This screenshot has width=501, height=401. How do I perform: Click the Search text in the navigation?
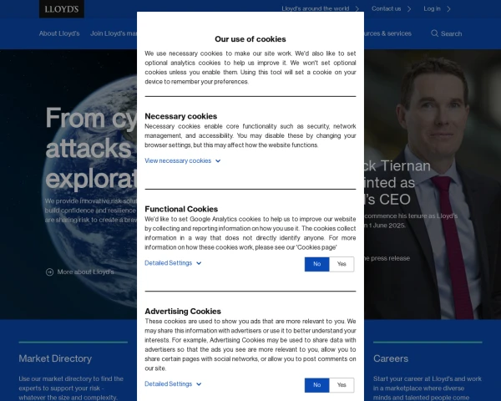452,33
